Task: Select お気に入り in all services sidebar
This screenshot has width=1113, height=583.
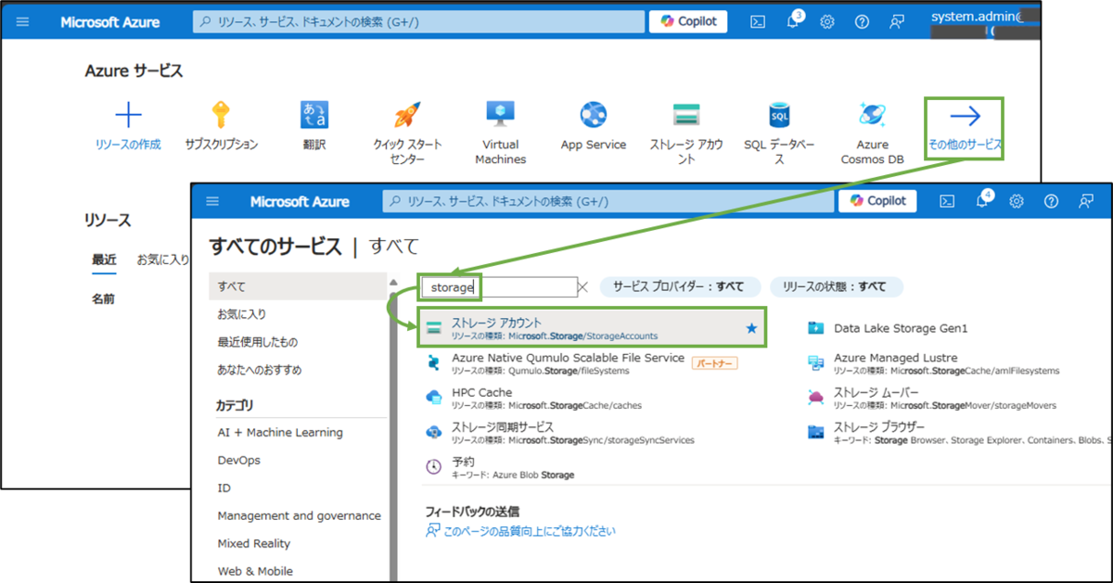Action: tap(241, 314)
